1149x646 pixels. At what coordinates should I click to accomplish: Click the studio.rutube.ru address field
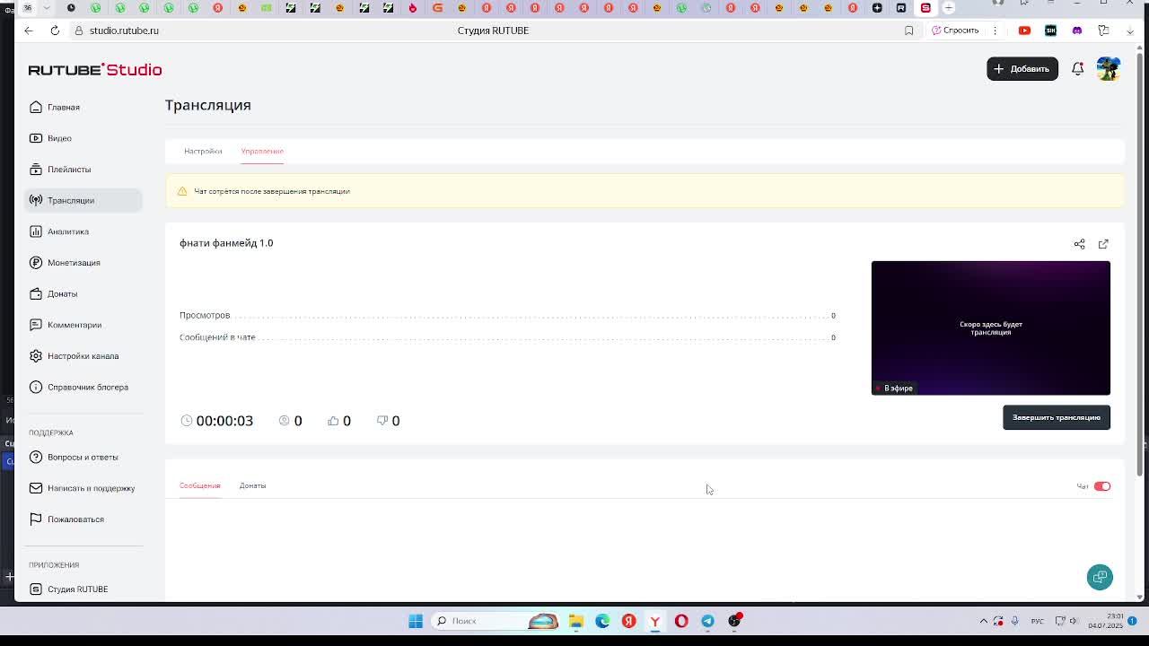[124, 31]
